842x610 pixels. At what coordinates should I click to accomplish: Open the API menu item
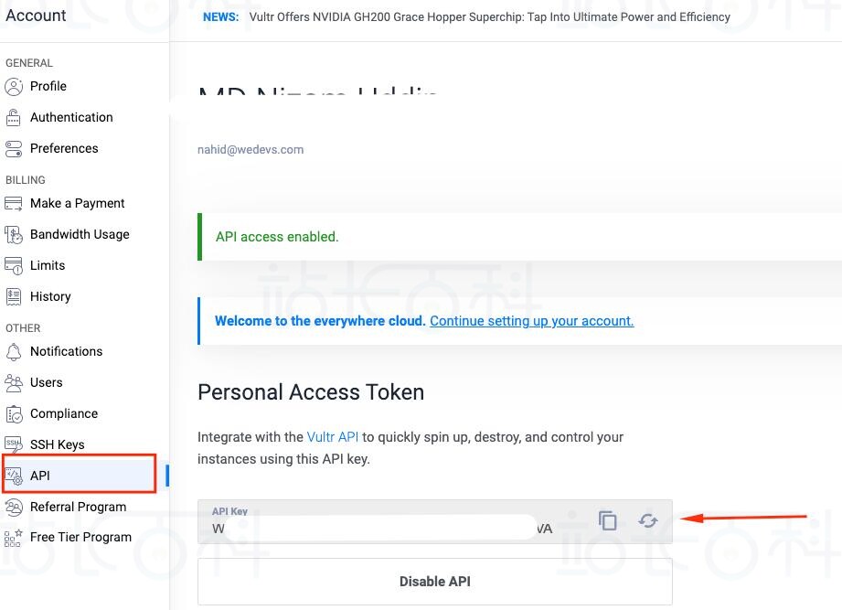40,476
